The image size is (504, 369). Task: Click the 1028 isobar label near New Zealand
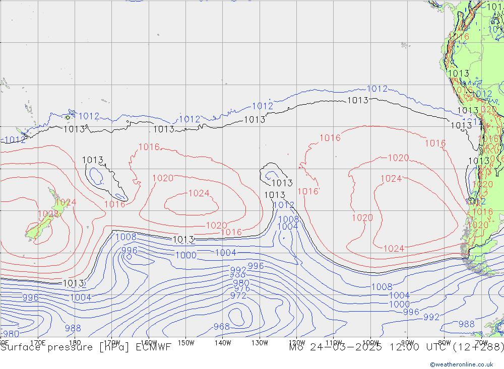click(x=48, y=214)
